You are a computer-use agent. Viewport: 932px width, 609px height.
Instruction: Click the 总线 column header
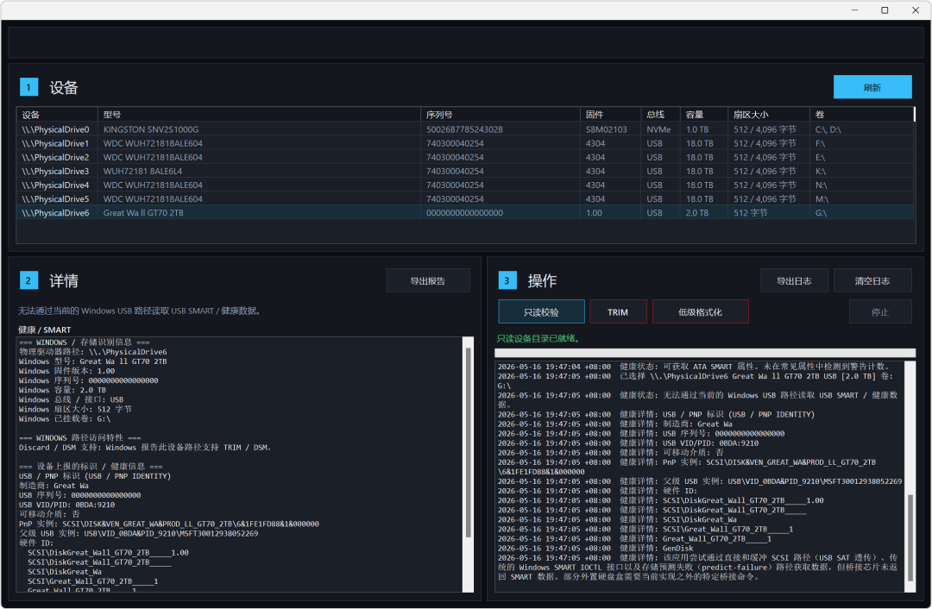coord(660,115)
